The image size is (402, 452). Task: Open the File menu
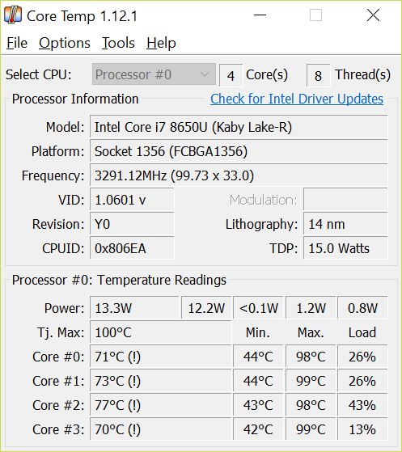pos(17,43)
